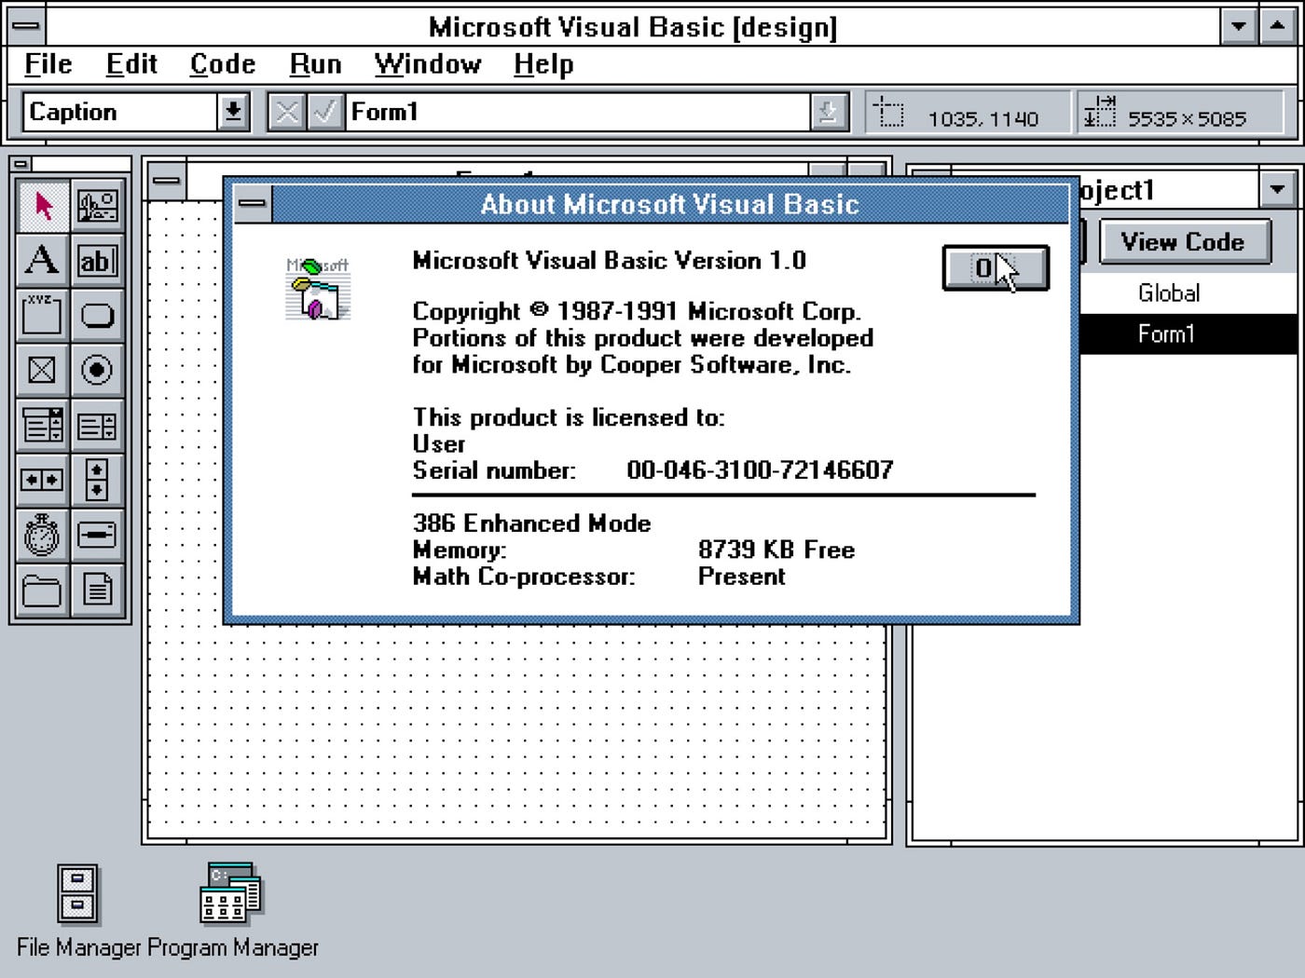Select the Text Box tool

[98, 259]
